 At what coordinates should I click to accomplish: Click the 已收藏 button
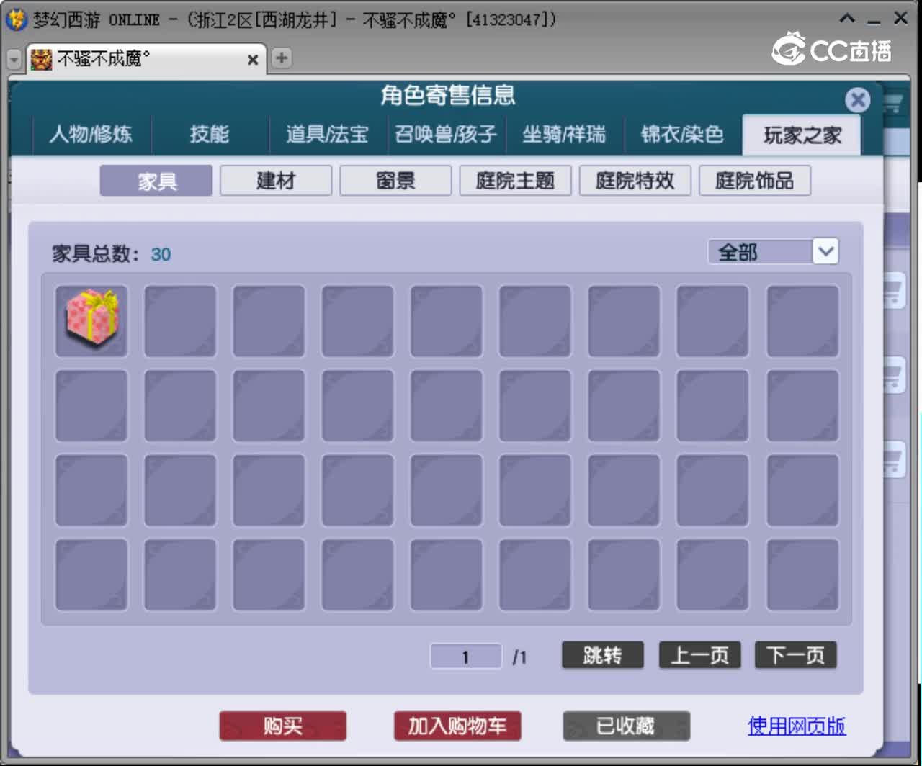[626, 726]
